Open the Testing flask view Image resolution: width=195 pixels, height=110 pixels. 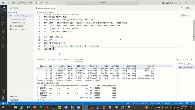(4, 46)
